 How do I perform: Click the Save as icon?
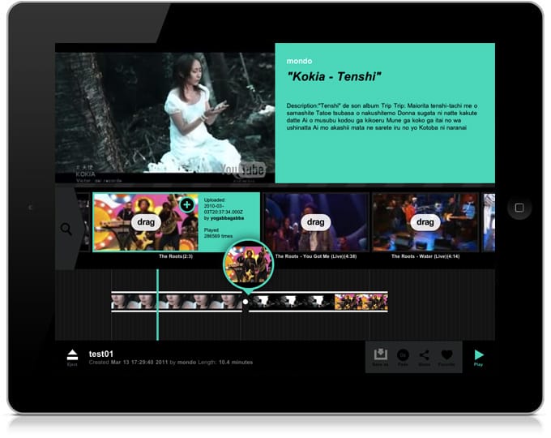coord(380,354)
